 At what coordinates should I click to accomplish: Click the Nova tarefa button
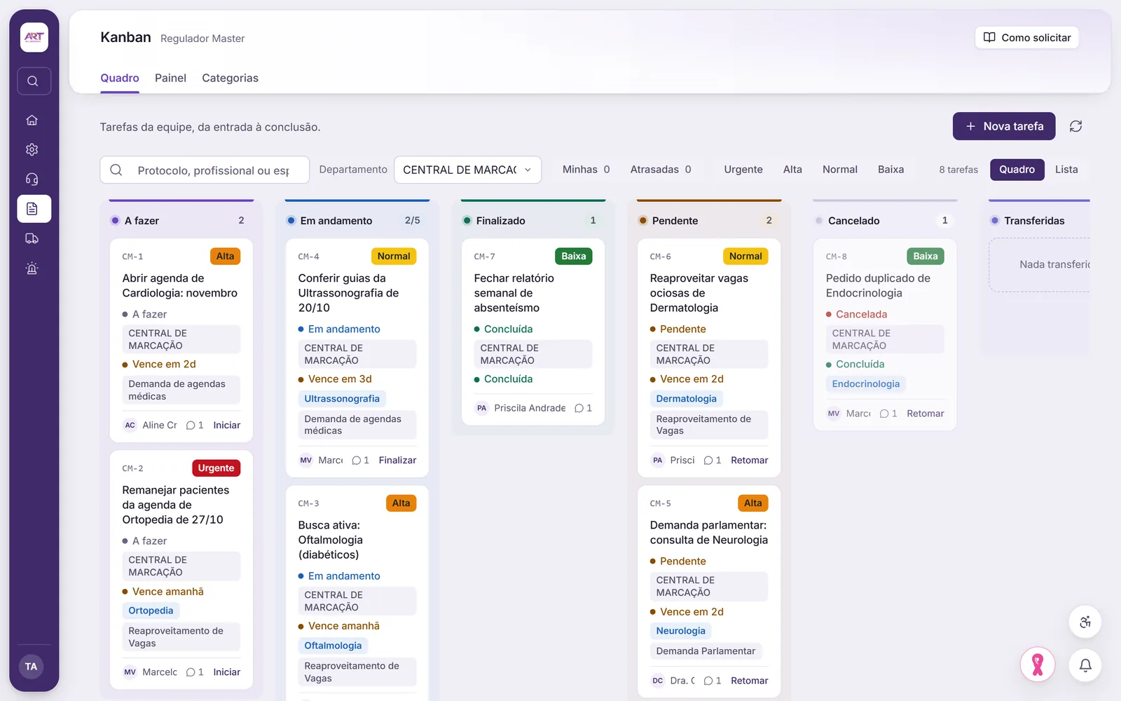pyautogui.click(x=1004, y=126)
